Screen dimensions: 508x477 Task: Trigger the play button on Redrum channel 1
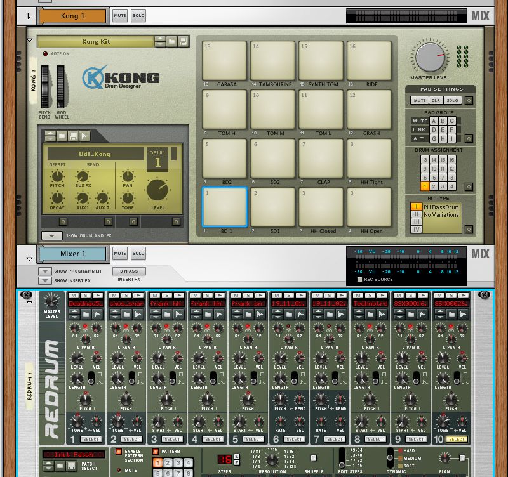point(98,296)
